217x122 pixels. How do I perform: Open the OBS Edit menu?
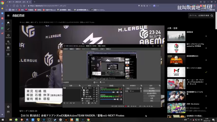point(72,49)
